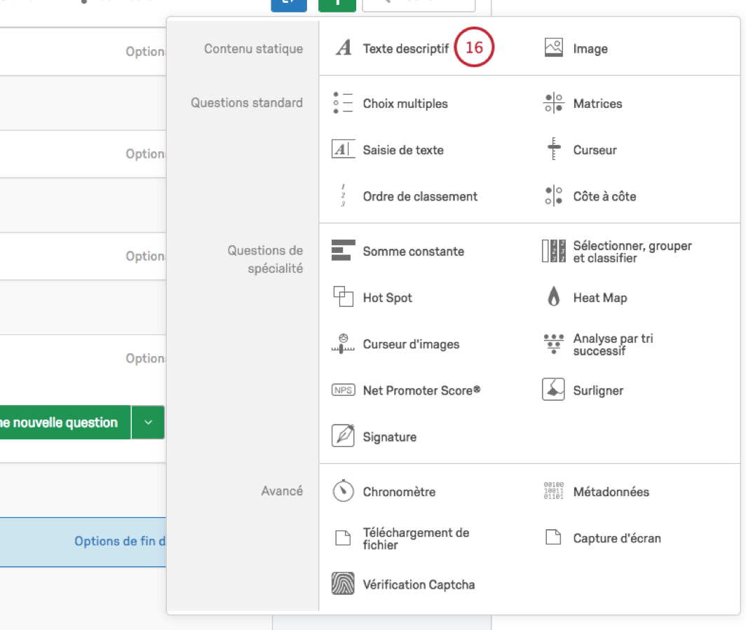Click the Curseur slider icon
Image resolution: width=746 pixels, height=630 pixels.
[x=553, y=149]
